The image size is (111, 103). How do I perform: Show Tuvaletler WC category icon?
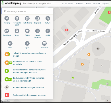click(x=44, y=43)
